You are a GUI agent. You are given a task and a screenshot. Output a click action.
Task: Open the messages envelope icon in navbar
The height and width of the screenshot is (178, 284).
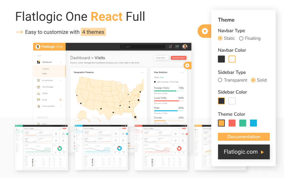point(177,47)
